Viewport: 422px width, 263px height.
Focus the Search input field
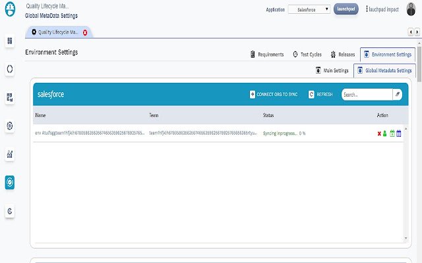(367, 95)
